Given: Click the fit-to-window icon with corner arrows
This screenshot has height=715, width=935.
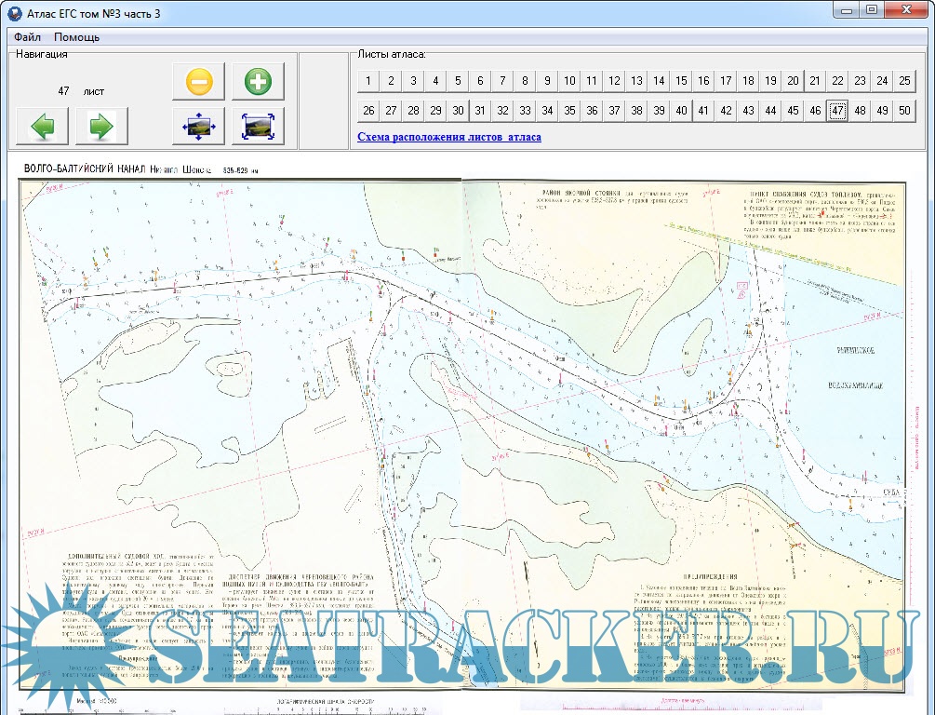Looking at the screenshot, I should point(258,126).
